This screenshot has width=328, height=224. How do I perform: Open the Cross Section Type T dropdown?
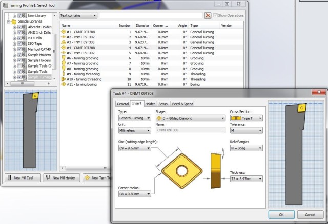click(246, 118)
